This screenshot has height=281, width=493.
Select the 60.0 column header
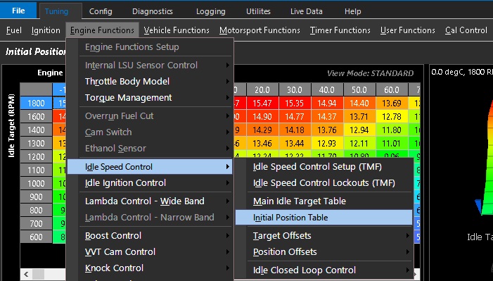[392, 89]
